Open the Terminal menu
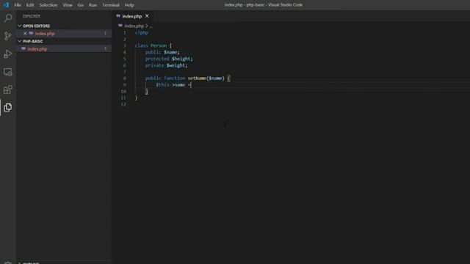This screenshot has height=264, width=470. pos(111,5)
